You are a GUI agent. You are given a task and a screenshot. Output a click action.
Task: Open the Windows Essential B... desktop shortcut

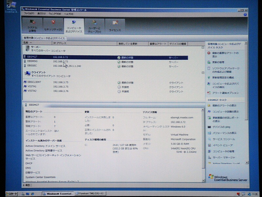[11, 7]
